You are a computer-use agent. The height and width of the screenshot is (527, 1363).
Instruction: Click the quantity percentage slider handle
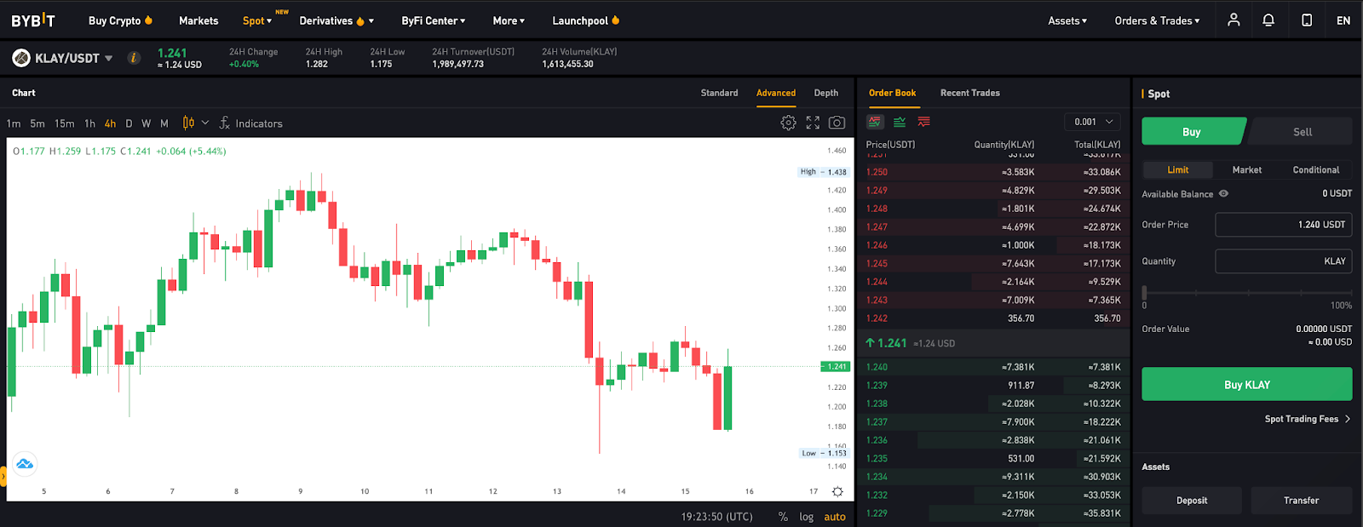pos(1144,292)
